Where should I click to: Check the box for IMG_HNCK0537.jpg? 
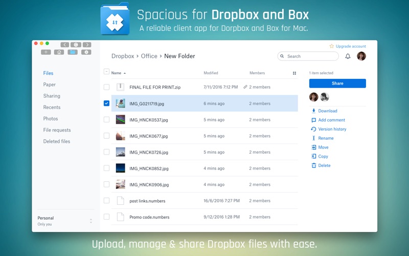pos(106,119)
